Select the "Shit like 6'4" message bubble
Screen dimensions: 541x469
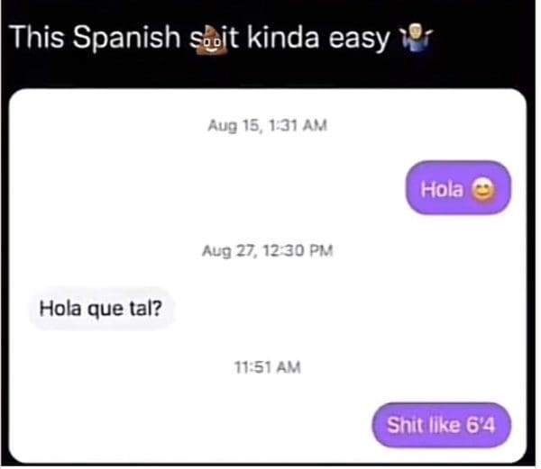[x=442, y=425]
